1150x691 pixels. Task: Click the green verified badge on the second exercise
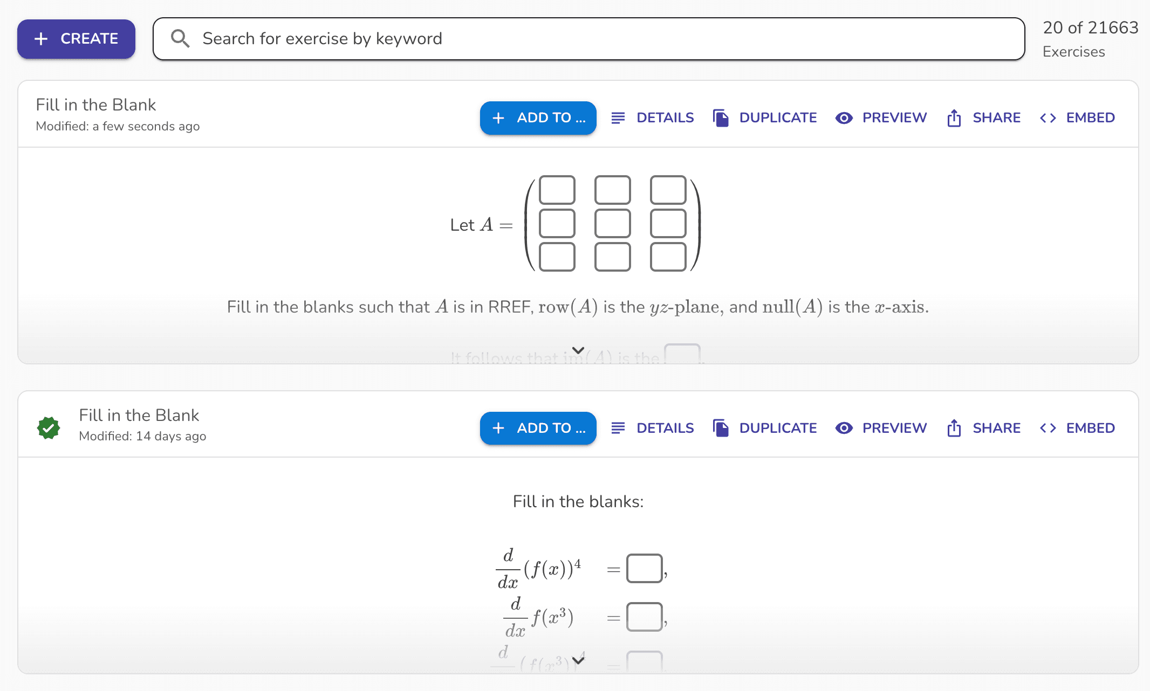coord(49,427)
